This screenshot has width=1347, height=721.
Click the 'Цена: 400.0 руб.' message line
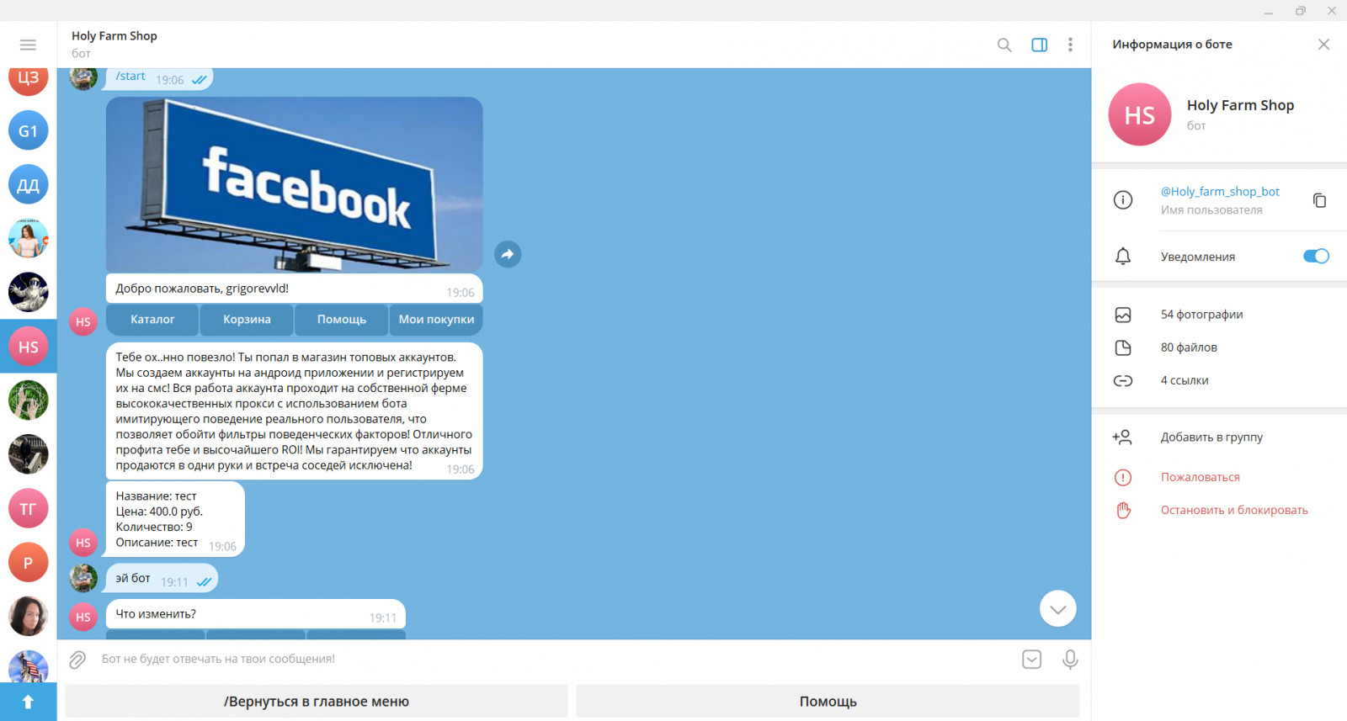[159, 512]
